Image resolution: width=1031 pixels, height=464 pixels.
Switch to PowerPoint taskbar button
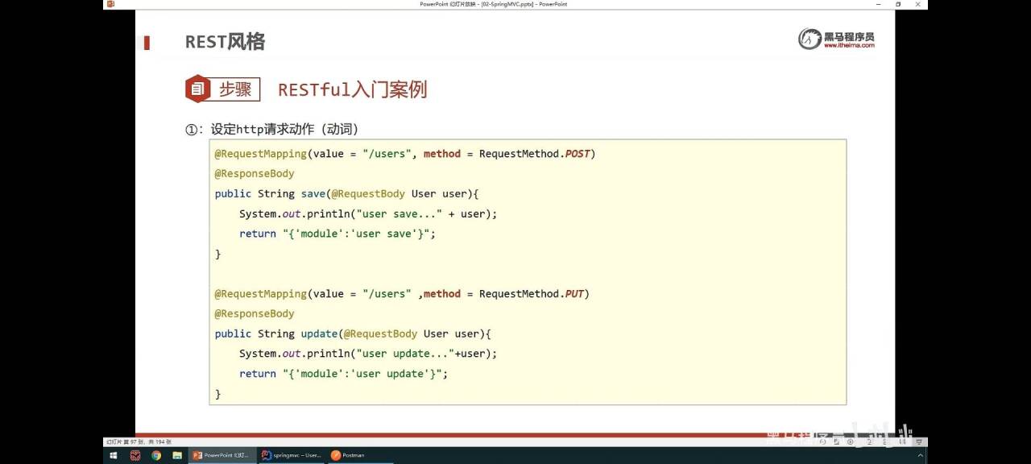coord(223,455)
